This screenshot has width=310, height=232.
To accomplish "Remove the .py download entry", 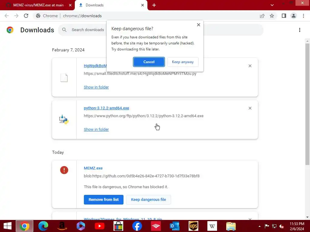I will point(250,66).
